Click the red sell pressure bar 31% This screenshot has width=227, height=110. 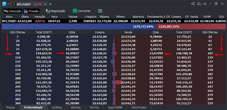[191, 27]
